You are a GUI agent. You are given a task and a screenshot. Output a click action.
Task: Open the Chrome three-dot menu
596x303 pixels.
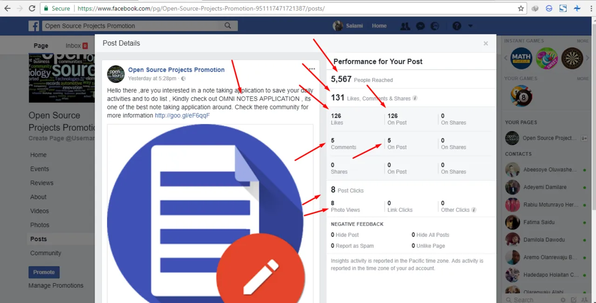pyautogui.click(x=590, y=8)
